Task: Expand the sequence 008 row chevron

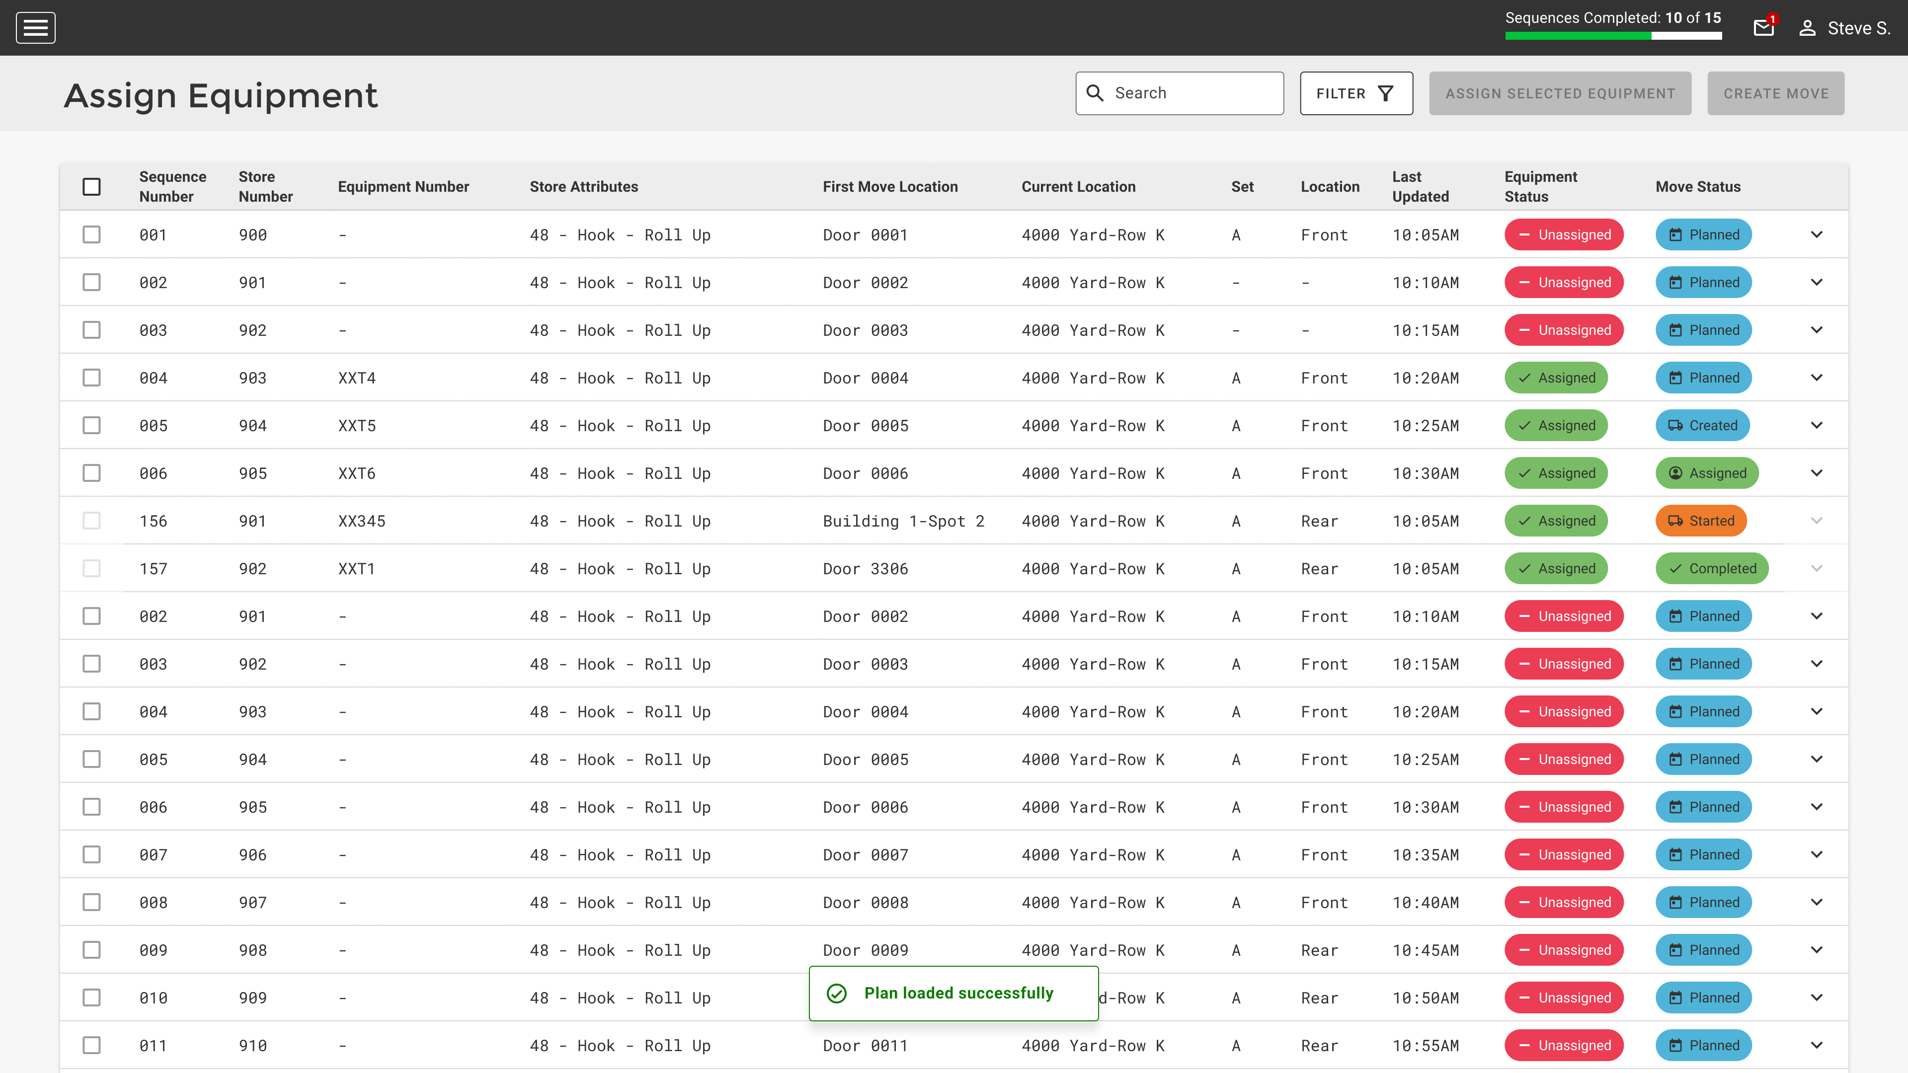Action: tap(1817, 903)
